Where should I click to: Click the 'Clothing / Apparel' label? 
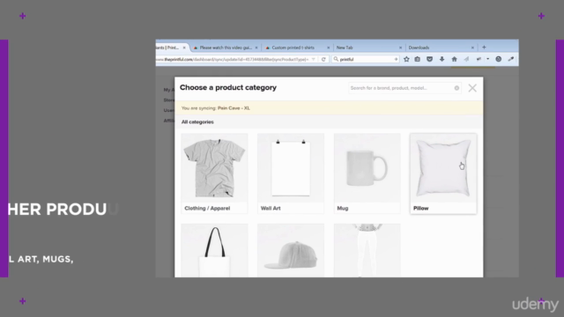207,209
